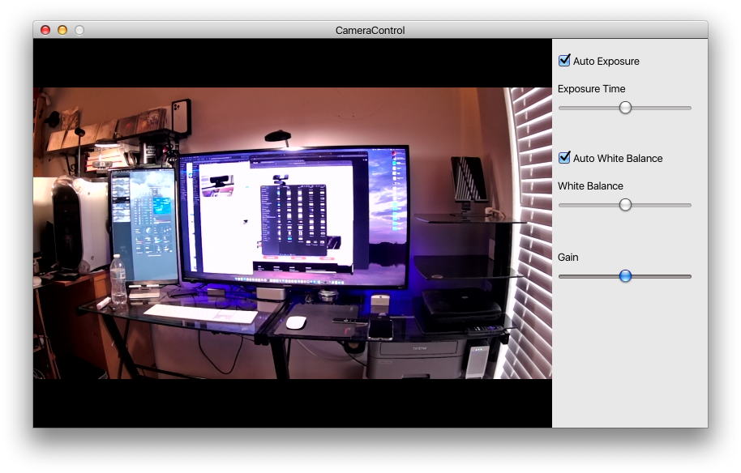Click the blue Gain slider knob
Screen dimensions: 741x473
click(625, 276)
